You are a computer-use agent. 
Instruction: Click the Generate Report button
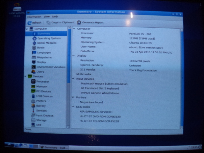point(90,23)
